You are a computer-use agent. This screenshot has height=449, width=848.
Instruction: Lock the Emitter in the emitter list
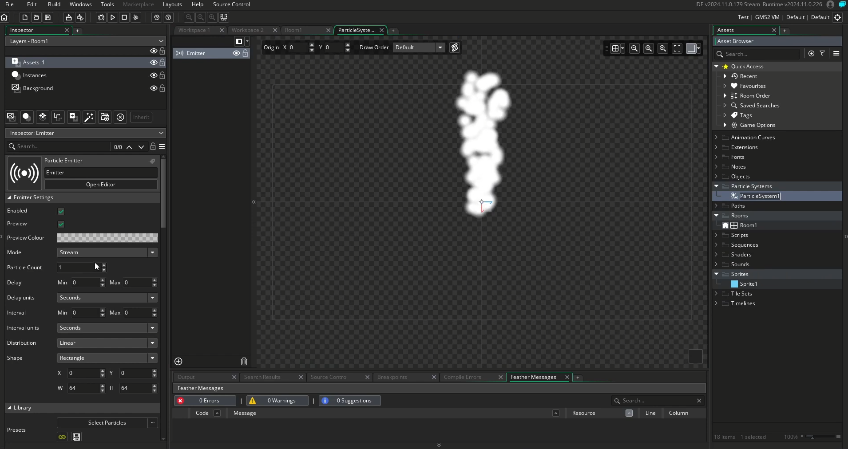[246, 53]
